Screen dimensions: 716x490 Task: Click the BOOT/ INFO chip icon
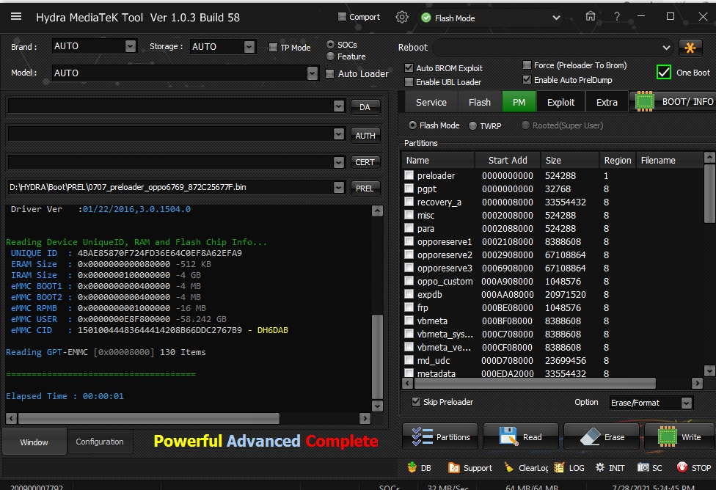tap(645, 101)
